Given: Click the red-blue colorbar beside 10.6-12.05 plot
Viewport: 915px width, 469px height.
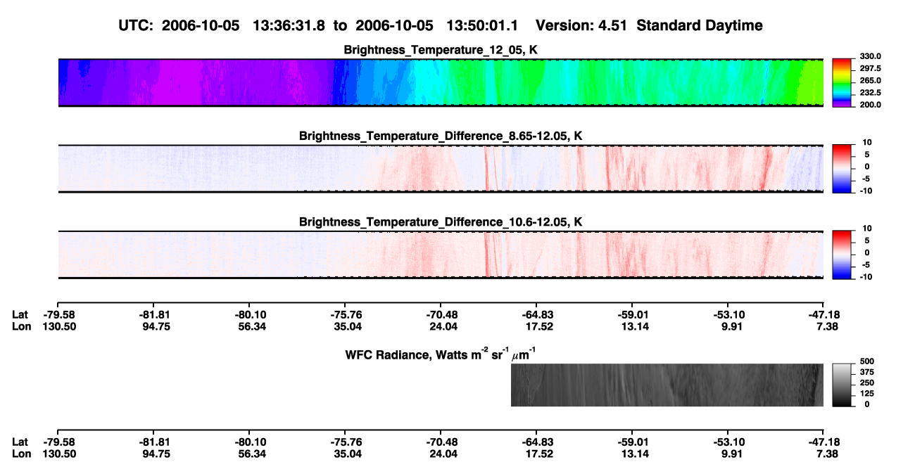Looking at the screenshot, I should click(843, 255).
